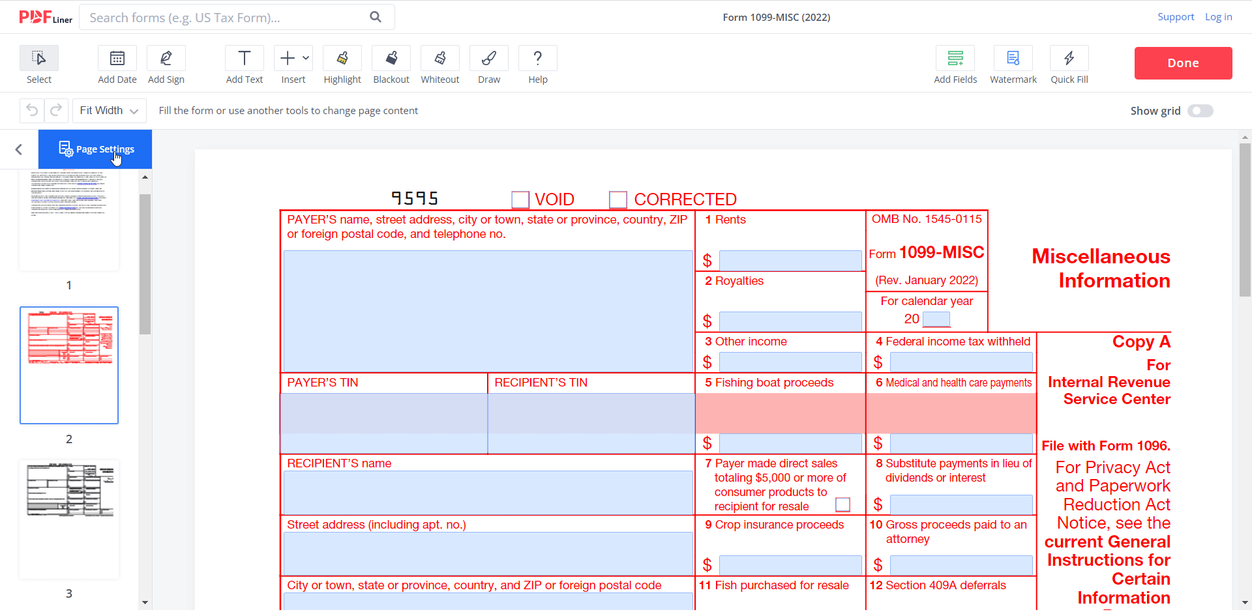The image size is (1252, 614).
Task: Check the CORRECTED checkbox
Action: point(618,199)
